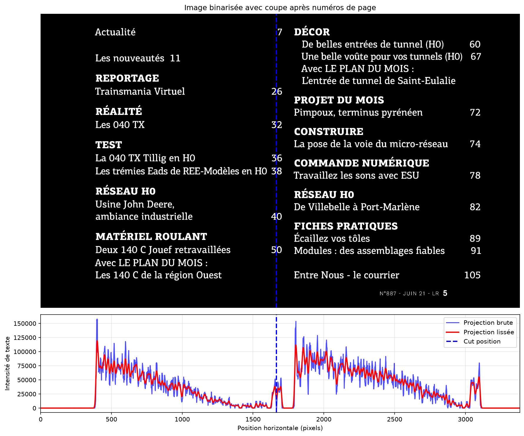Click the y-axis label "Intensité de texte"
This screenshot has height=436, width=524.
click(7, 364)
